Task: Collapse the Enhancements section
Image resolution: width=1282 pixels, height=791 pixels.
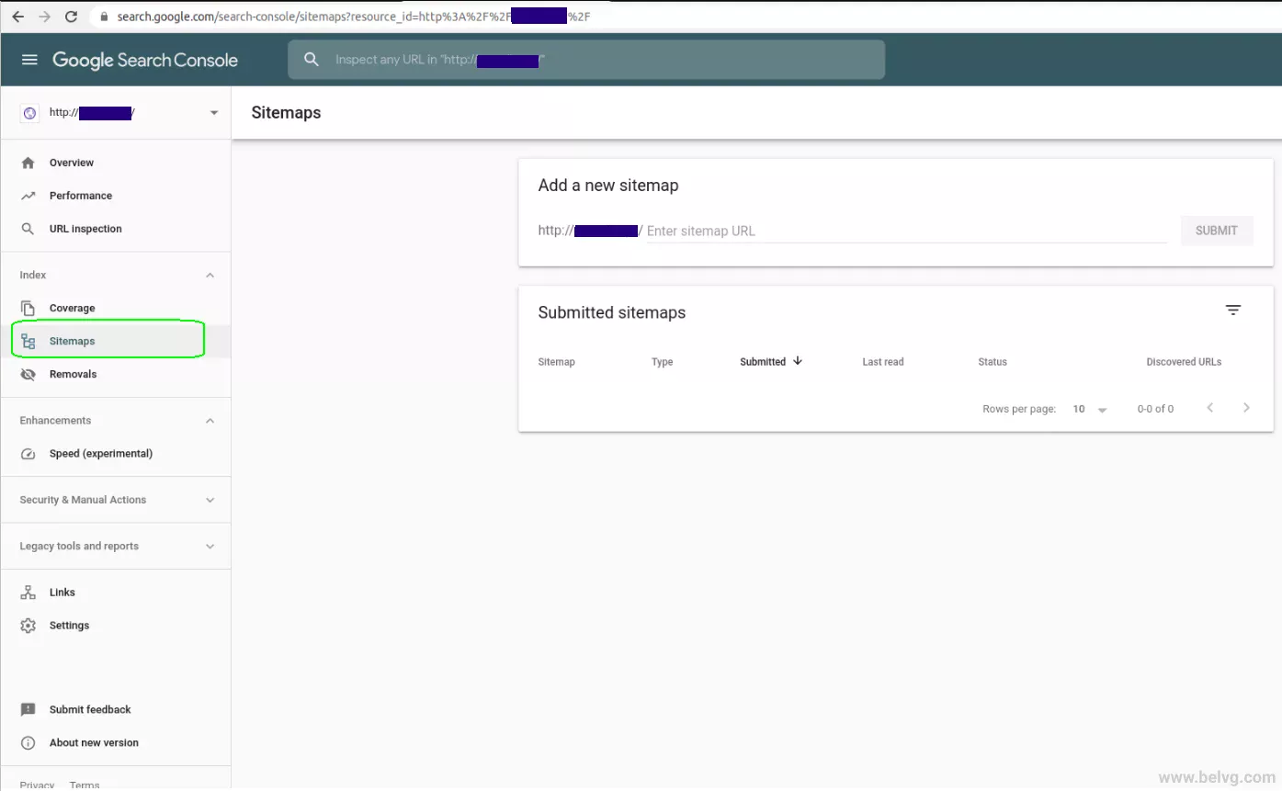Action: 210,421
